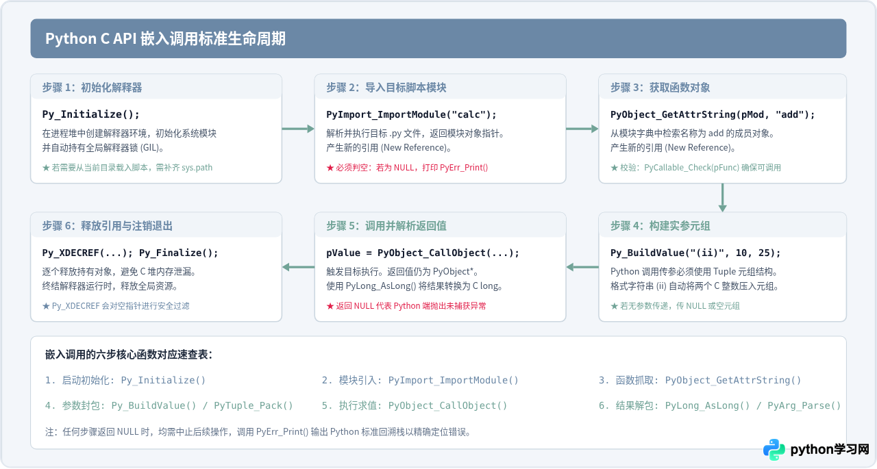Click the entry "6. 结果解包: PyLong_AsLong() / PyArg_Parse()"
Screen dimensions: 877x469
[720, 405]
